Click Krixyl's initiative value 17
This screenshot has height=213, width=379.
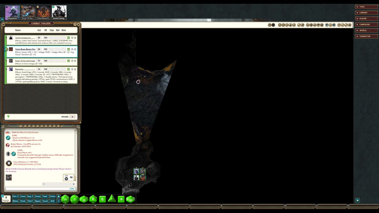click(39, 61)
